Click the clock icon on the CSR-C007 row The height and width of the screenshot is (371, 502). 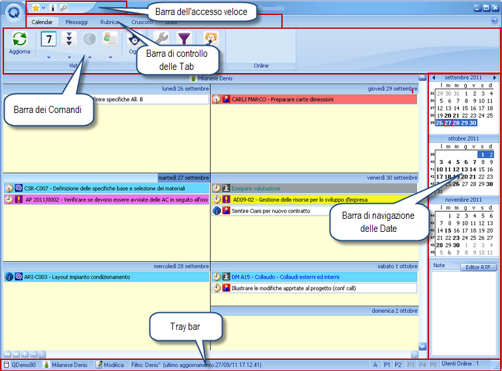[9, 188]
